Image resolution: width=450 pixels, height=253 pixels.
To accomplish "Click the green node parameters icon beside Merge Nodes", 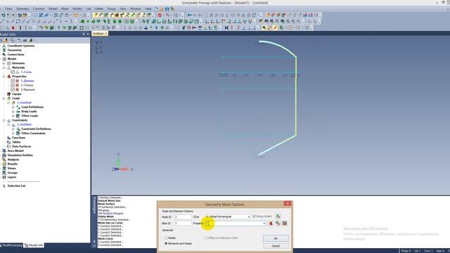I will pos(278,216).
